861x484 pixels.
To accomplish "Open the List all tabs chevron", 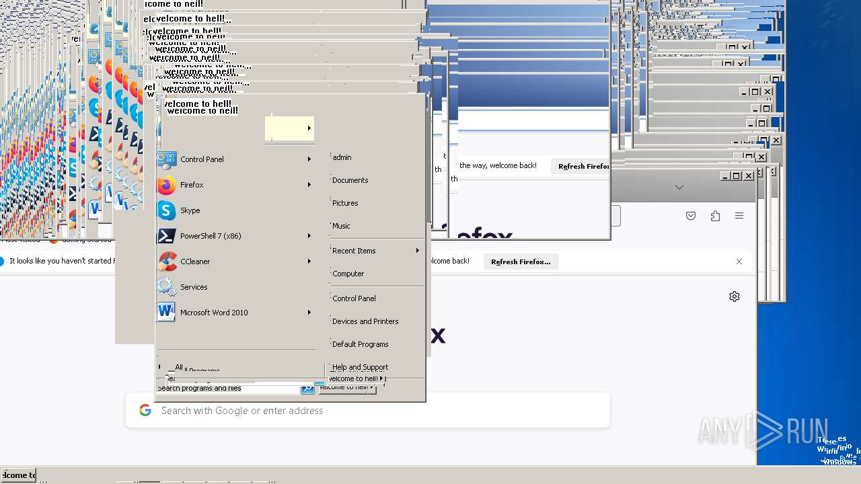I will tap(679, 188).
